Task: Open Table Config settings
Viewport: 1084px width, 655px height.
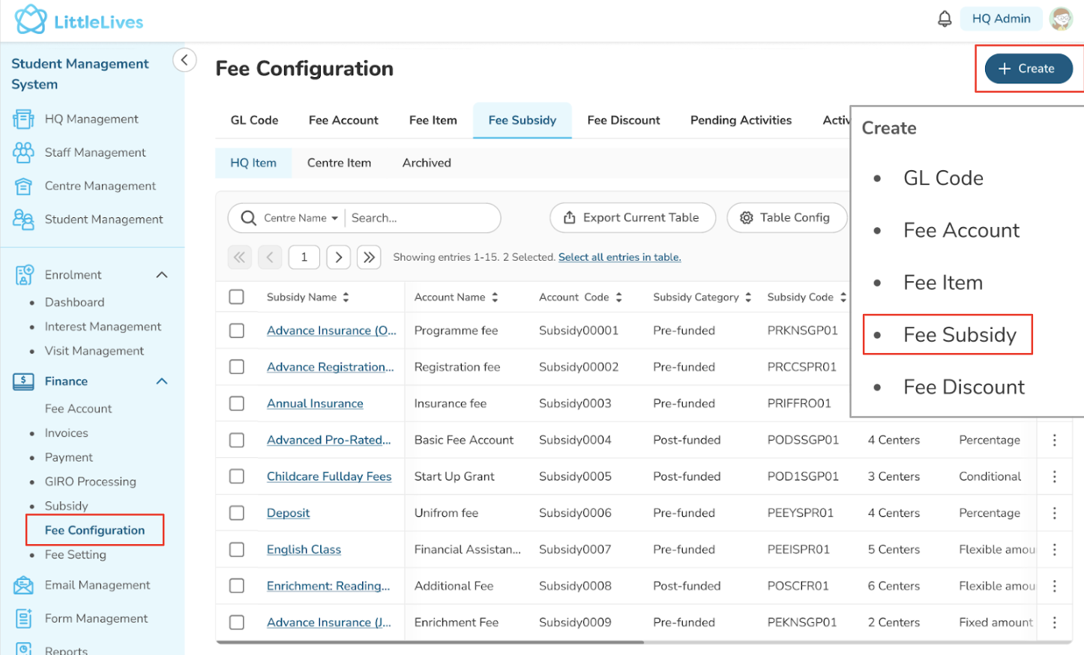Action: (786, 218)
